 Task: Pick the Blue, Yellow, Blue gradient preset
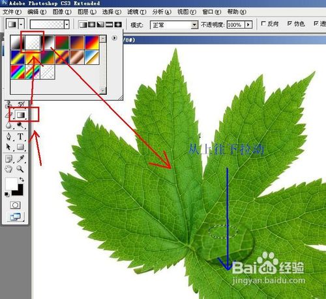18,57
